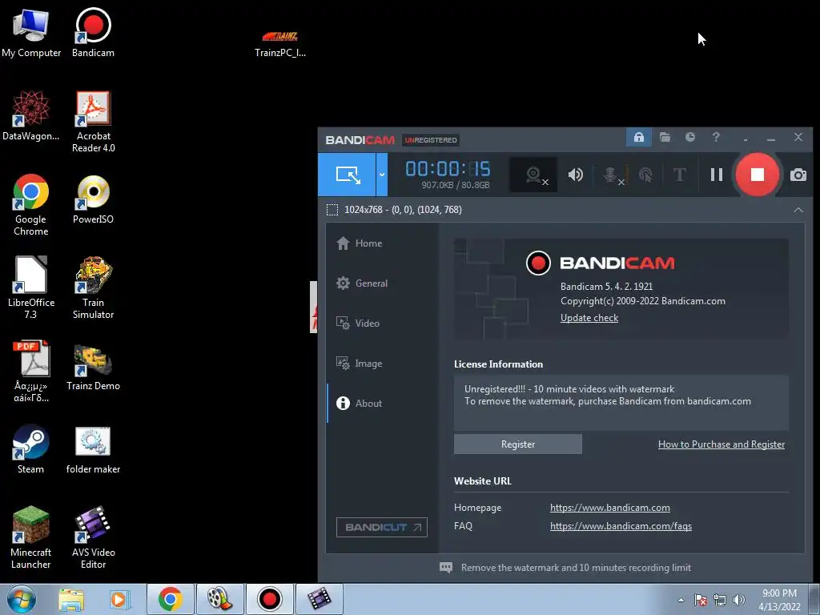Show hidden system tray icons
The height and width of the screenshot is (615, 820).
pos(681,600)
